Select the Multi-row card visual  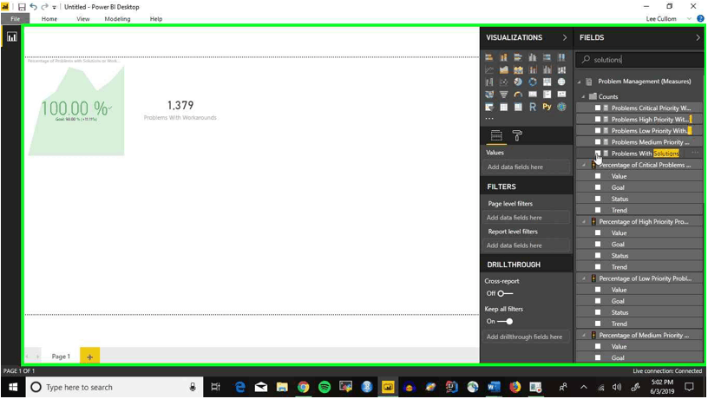[x=547, y=95]
